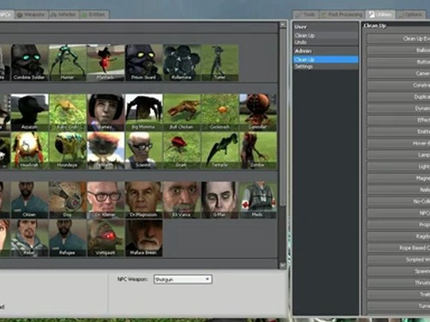Select the Hunter NPC thumbnail
430x322 pixels.
68,63
